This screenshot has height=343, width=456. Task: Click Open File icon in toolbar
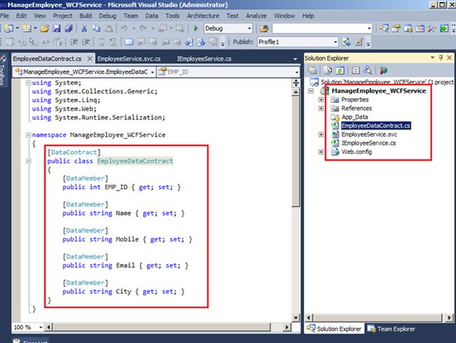[x=45, y=28]
